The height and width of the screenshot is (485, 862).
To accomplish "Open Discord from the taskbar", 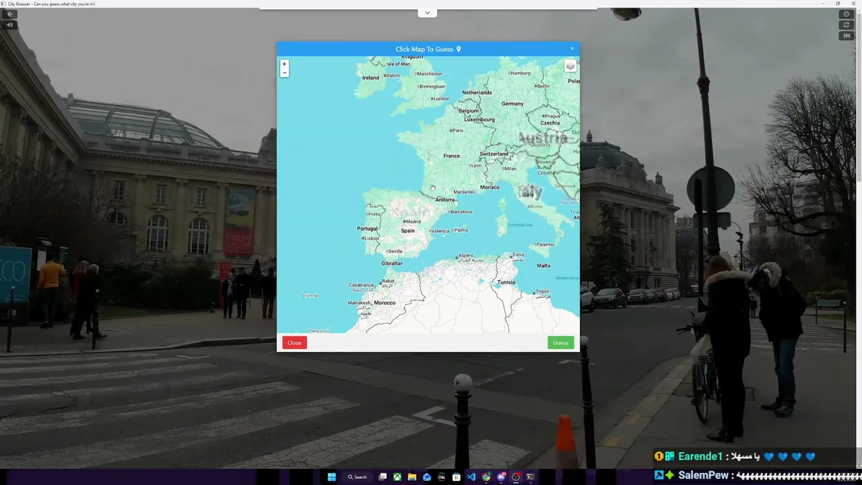I will (x=501, y=477).
